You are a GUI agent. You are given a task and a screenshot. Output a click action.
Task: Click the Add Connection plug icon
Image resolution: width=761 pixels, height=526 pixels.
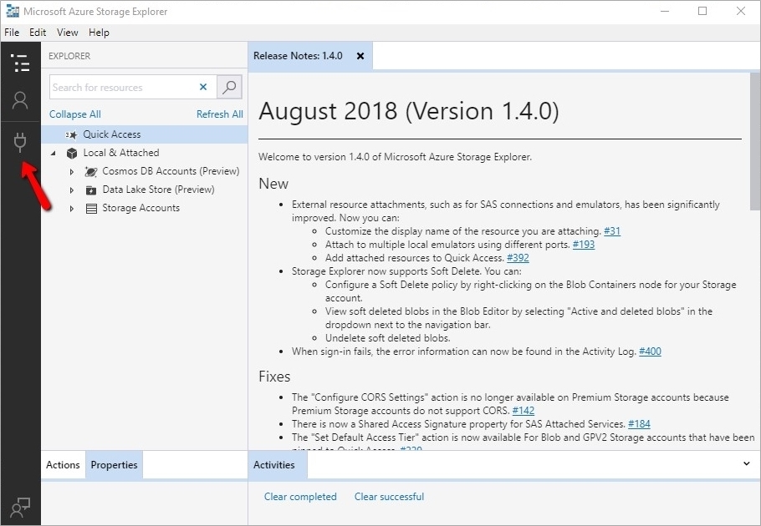pyautogui.click(x=20, y=142)
